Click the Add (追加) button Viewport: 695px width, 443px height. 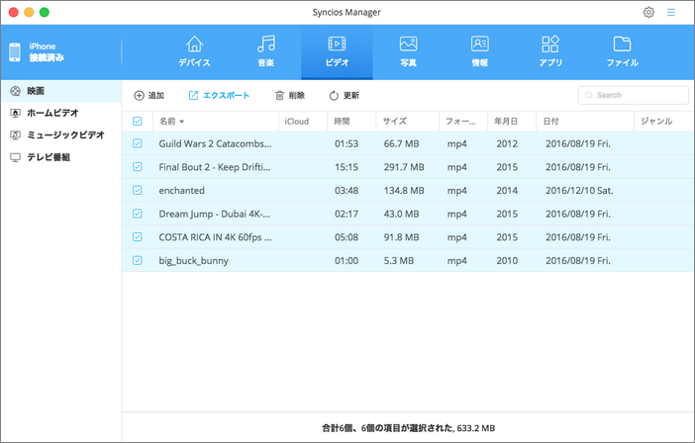[x=149, y=95]
